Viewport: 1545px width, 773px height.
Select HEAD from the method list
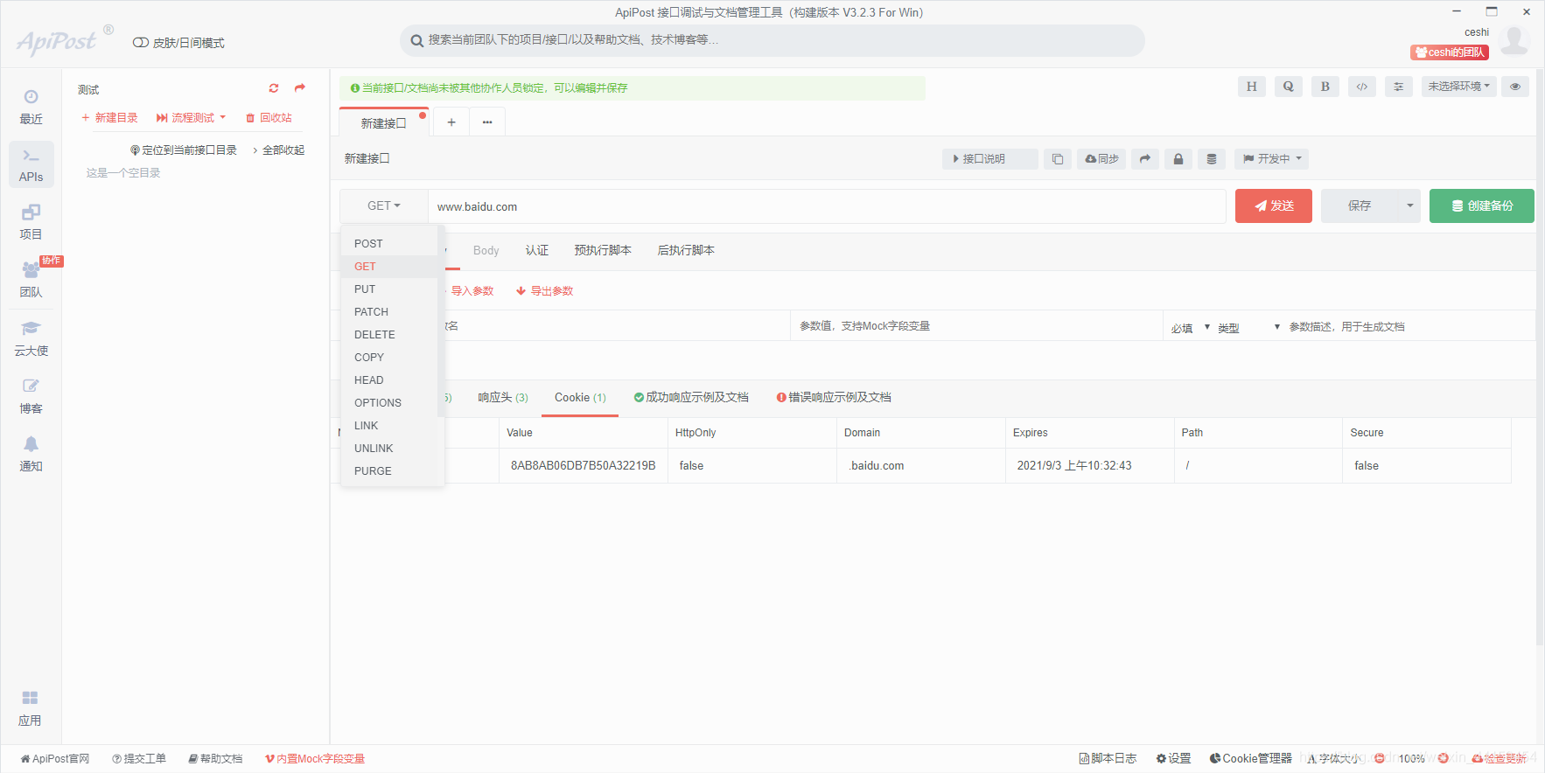[x=389, y=380]
